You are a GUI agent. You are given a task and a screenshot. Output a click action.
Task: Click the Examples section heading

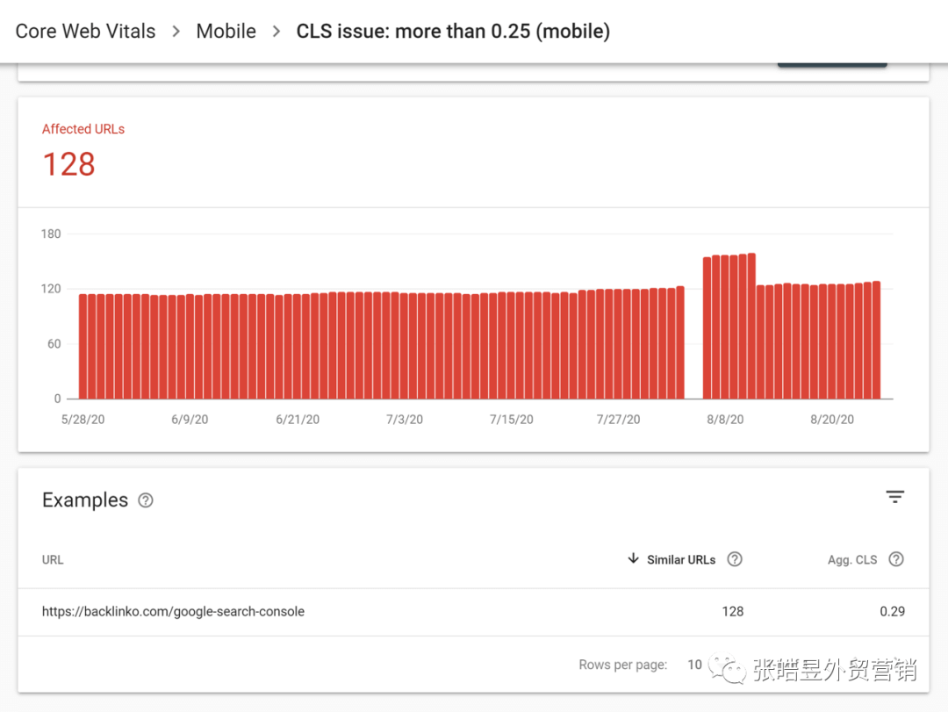85,500
